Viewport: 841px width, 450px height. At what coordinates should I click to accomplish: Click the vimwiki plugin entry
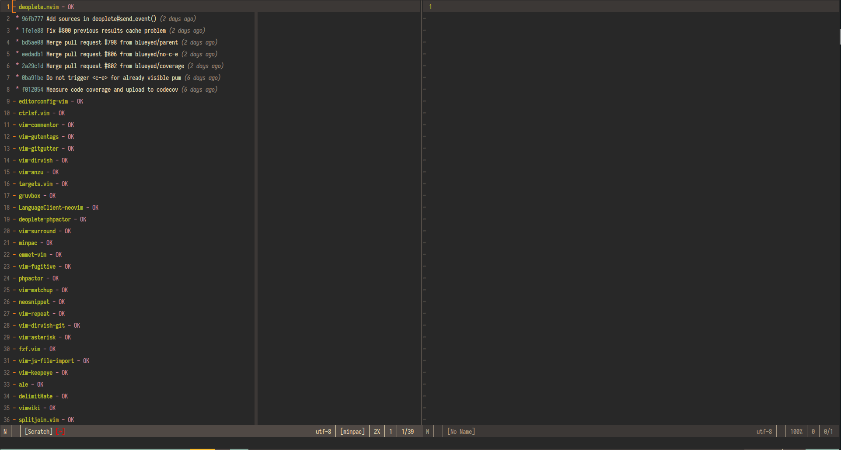(x=34, y=408)
